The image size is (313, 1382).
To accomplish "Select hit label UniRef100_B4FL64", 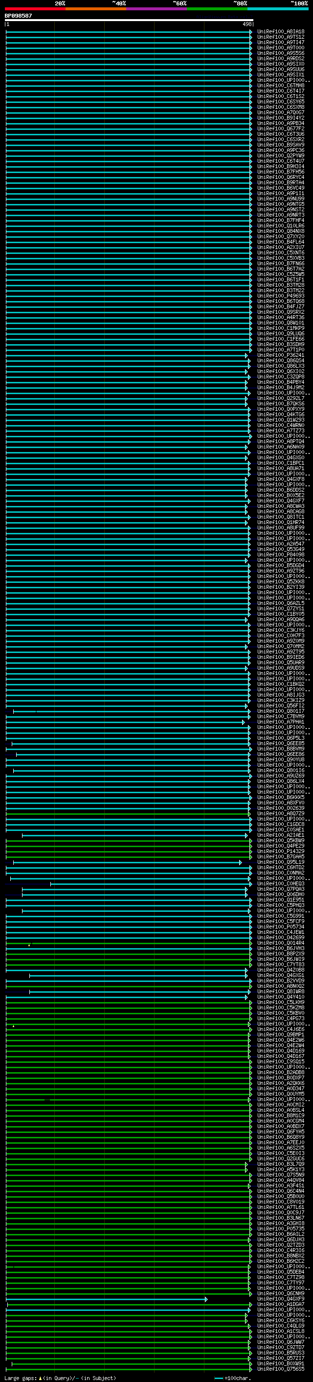I will coord(281,242).
